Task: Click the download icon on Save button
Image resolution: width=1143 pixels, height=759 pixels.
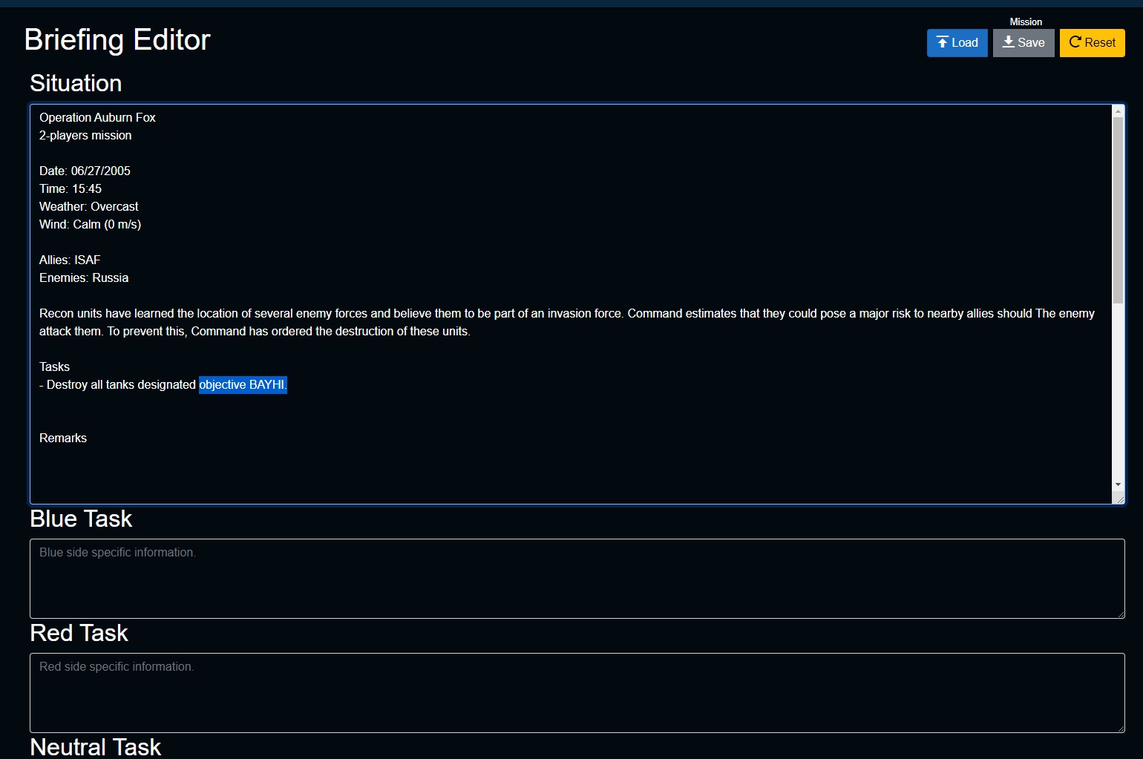Action: (x=1008, y=42)
